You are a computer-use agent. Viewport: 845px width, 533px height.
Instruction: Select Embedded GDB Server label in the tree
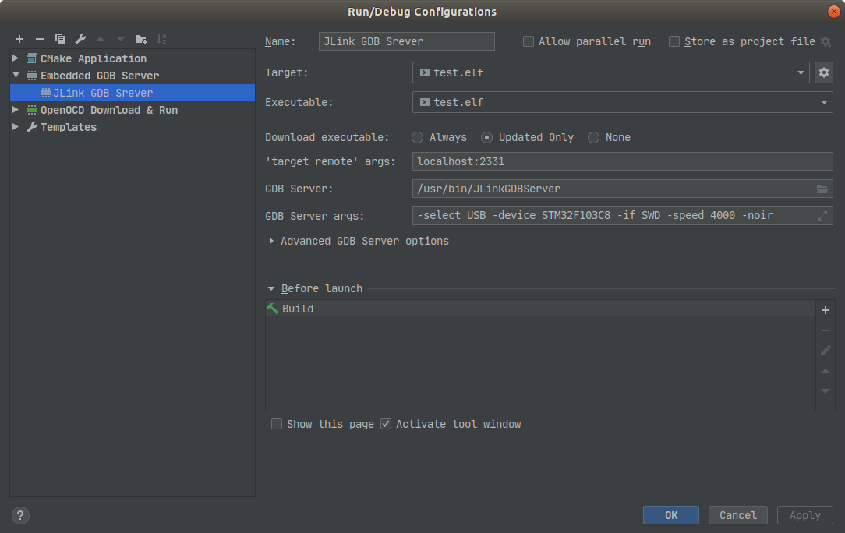(x=100, y=76)
